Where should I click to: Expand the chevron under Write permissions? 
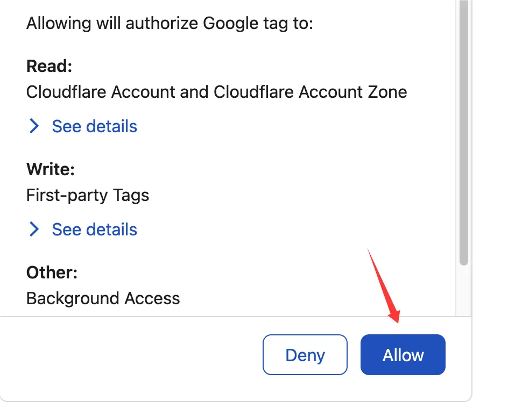tap(34, 229)
